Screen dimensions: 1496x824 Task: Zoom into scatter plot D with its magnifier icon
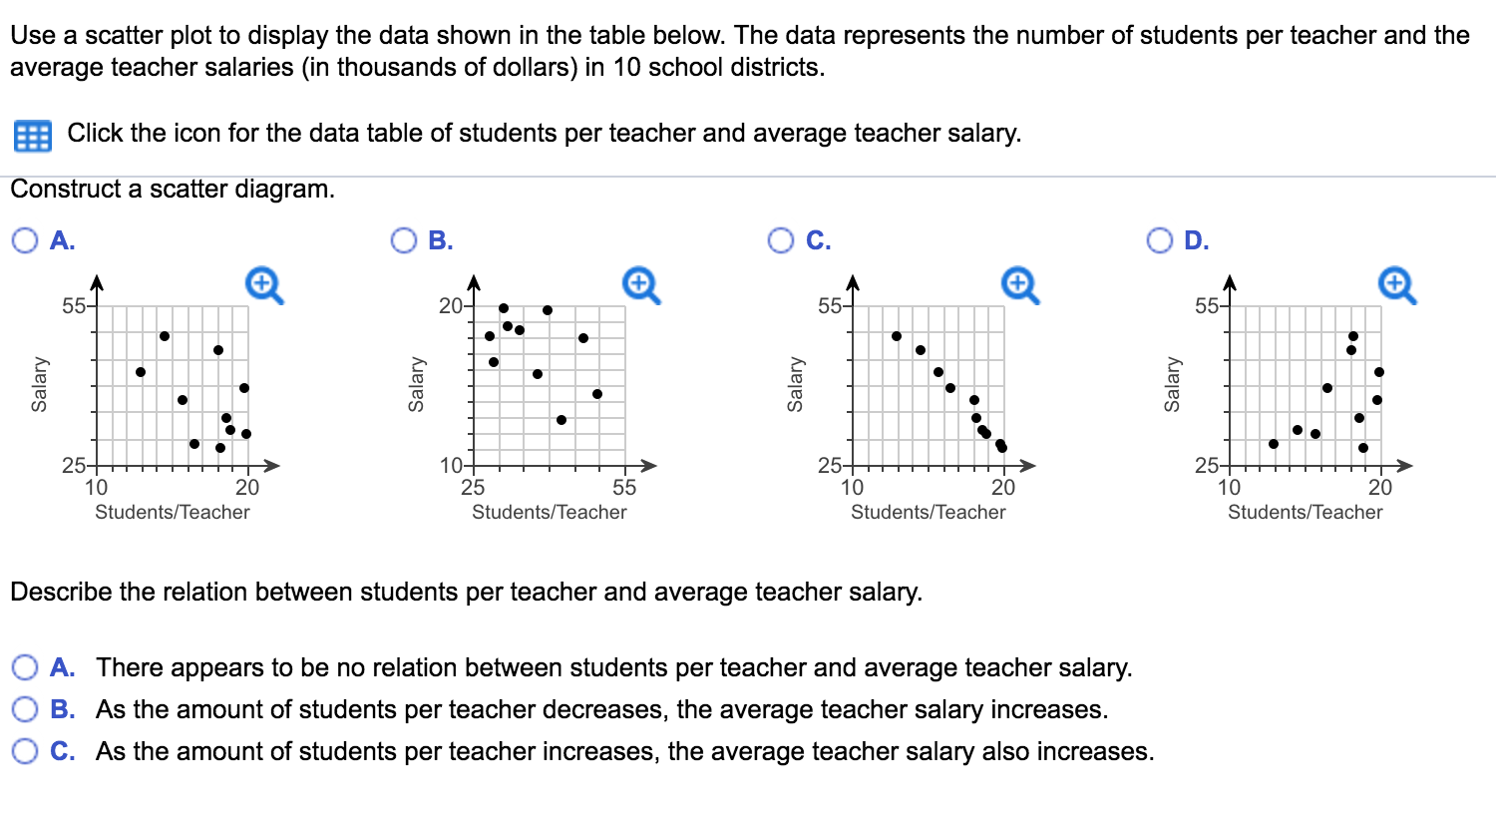(1395, 284)
